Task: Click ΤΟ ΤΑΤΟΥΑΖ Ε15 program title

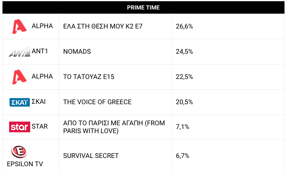Action: (89, 77)
